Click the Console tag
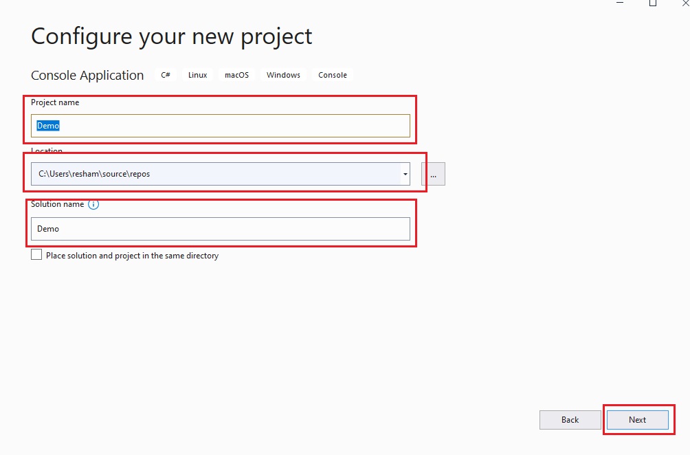The width and height of the screenshot is (690, 455). pos(333,75)
